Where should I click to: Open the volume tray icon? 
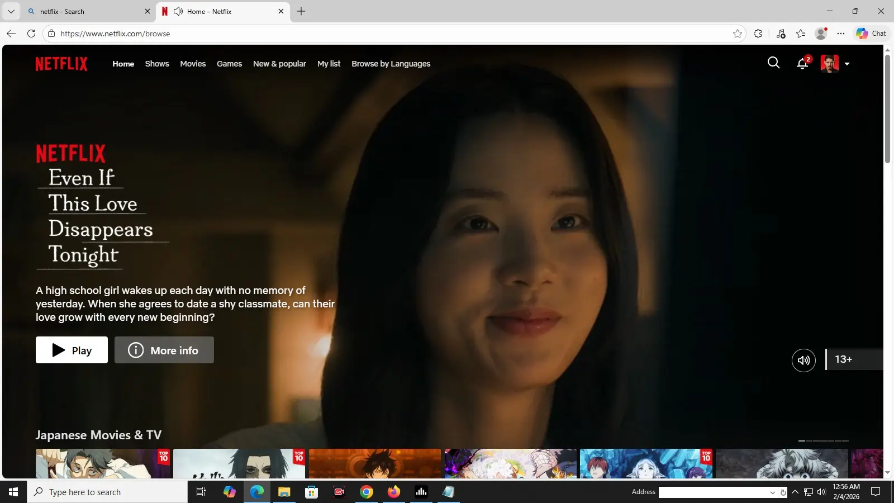[x=821, y=492]
